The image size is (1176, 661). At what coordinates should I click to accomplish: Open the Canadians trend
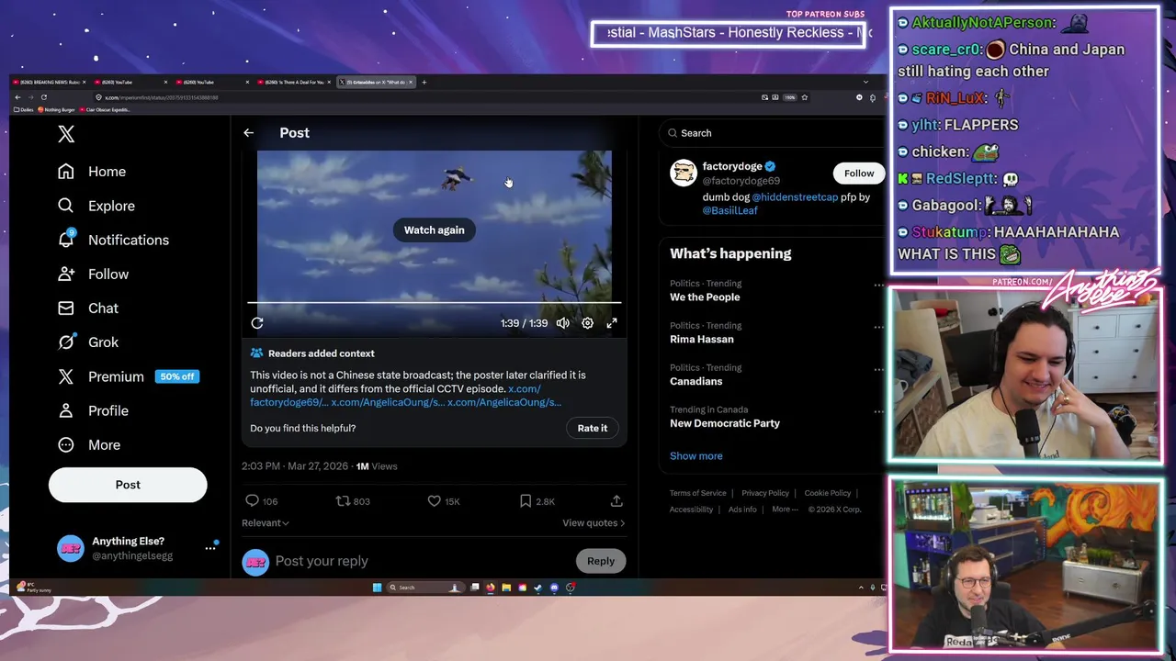coord(696,382)
